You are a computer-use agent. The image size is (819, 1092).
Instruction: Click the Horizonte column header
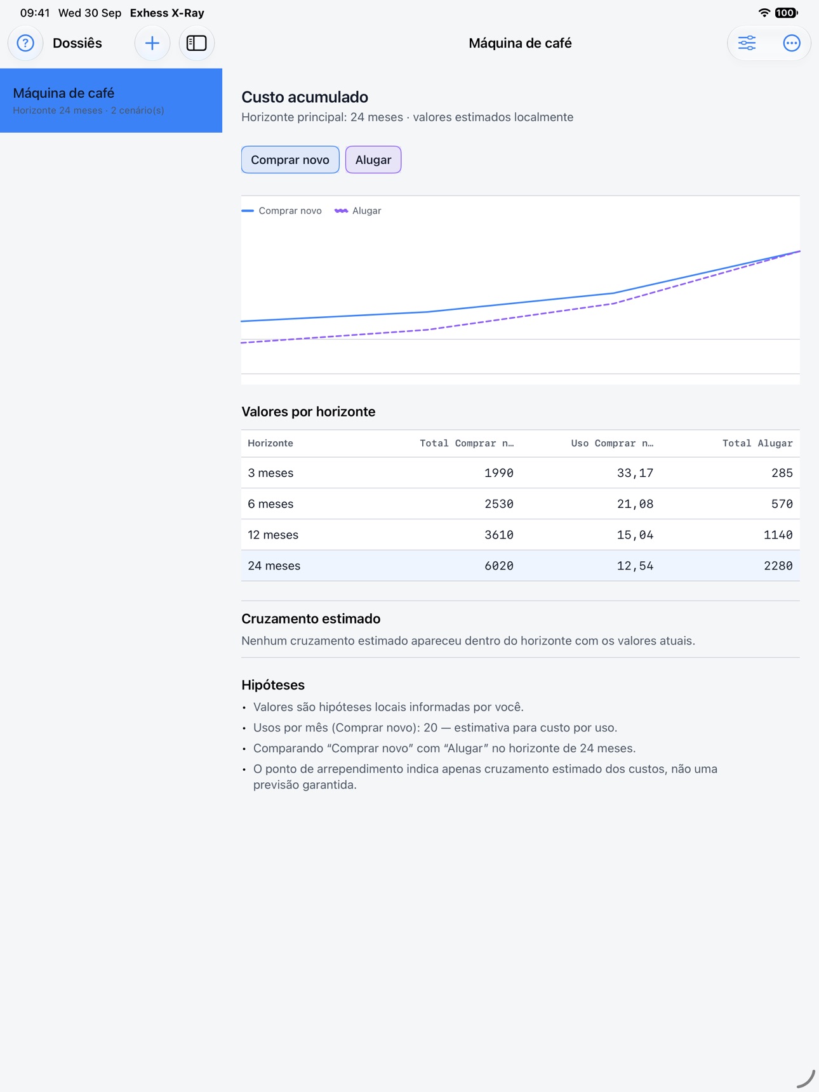pos(270,443)
